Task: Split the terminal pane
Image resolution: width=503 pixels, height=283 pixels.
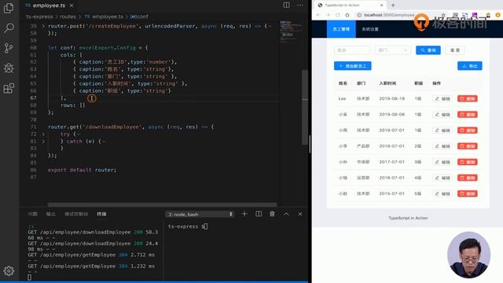Action: (x=259, y=214)
